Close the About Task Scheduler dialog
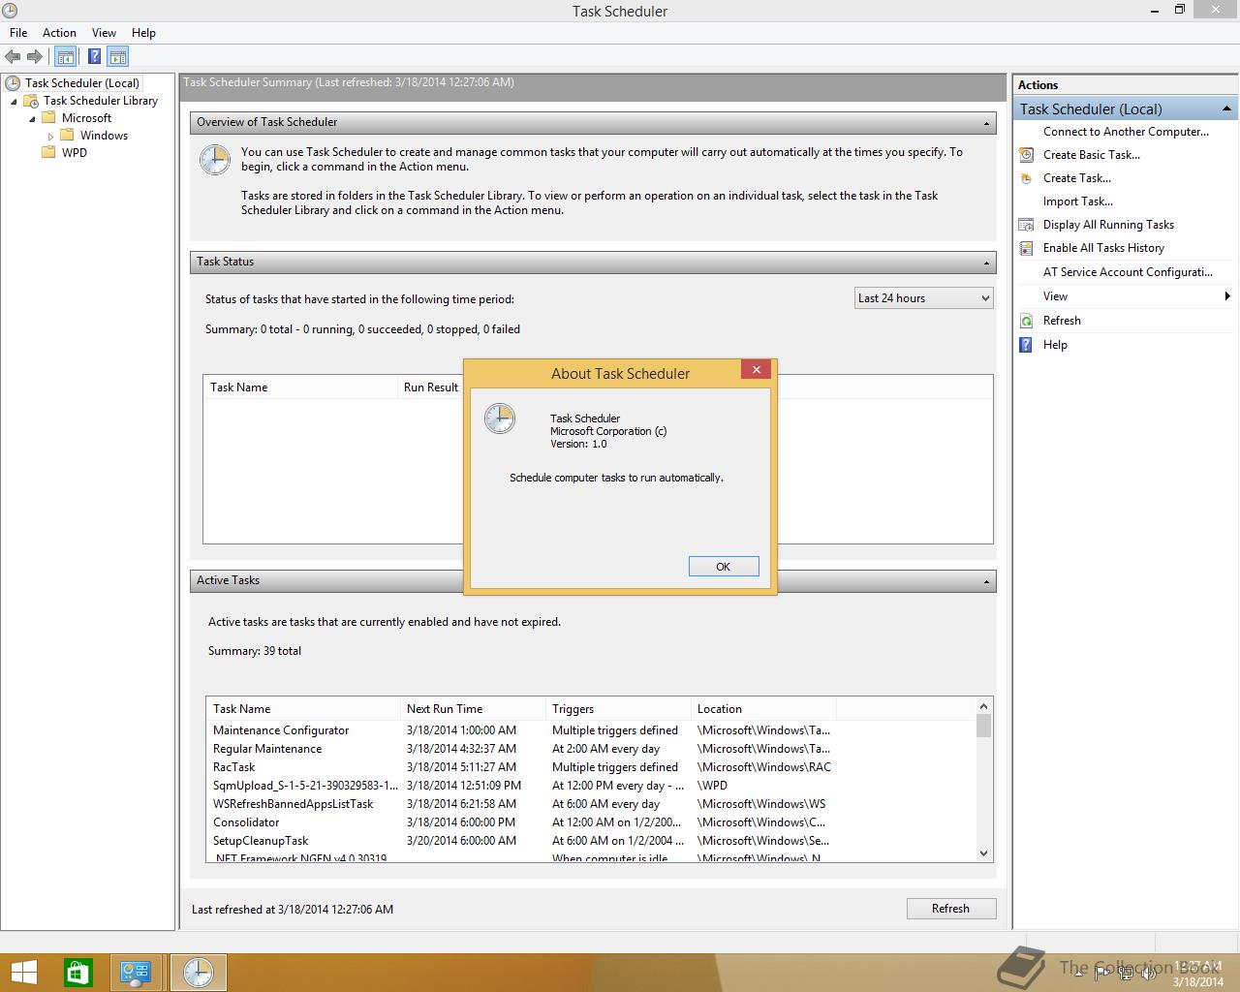 [x=757, y=369]
